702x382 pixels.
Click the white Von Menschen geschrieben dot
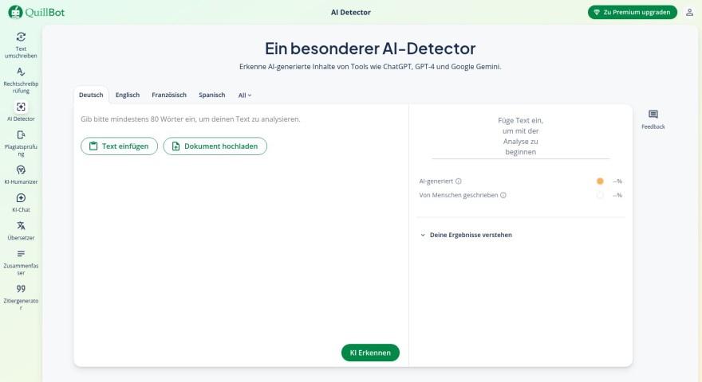pos(600,195)
